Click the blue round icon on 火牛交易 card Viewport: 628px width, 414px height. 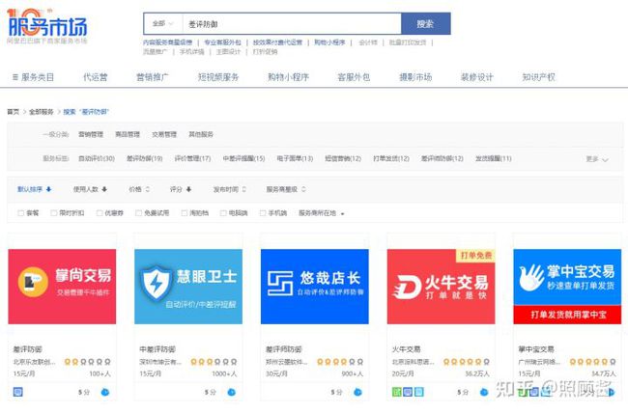pyautogui.click(x=484, y=392)
